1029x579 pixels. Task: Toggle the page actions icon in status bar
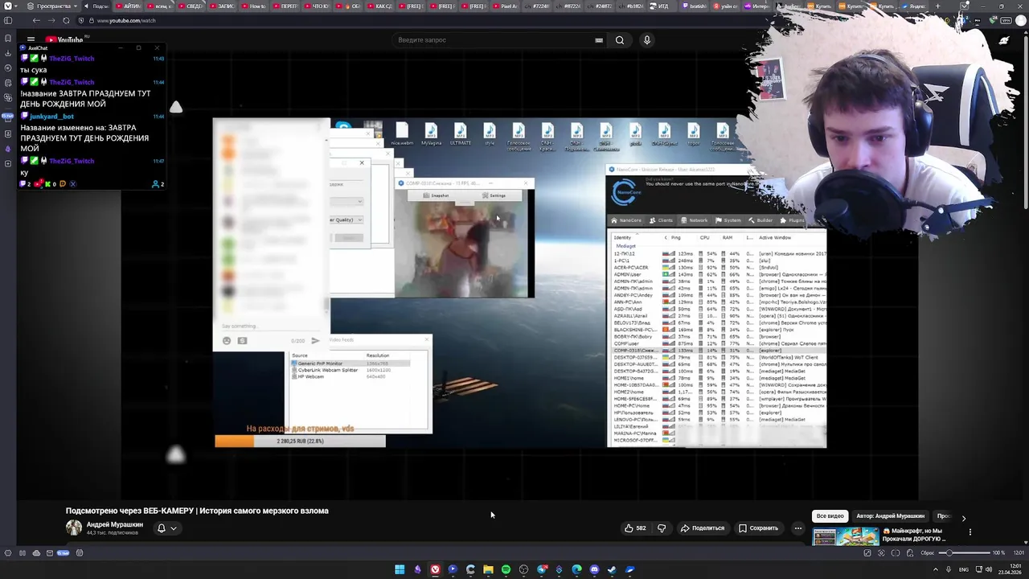908,553
